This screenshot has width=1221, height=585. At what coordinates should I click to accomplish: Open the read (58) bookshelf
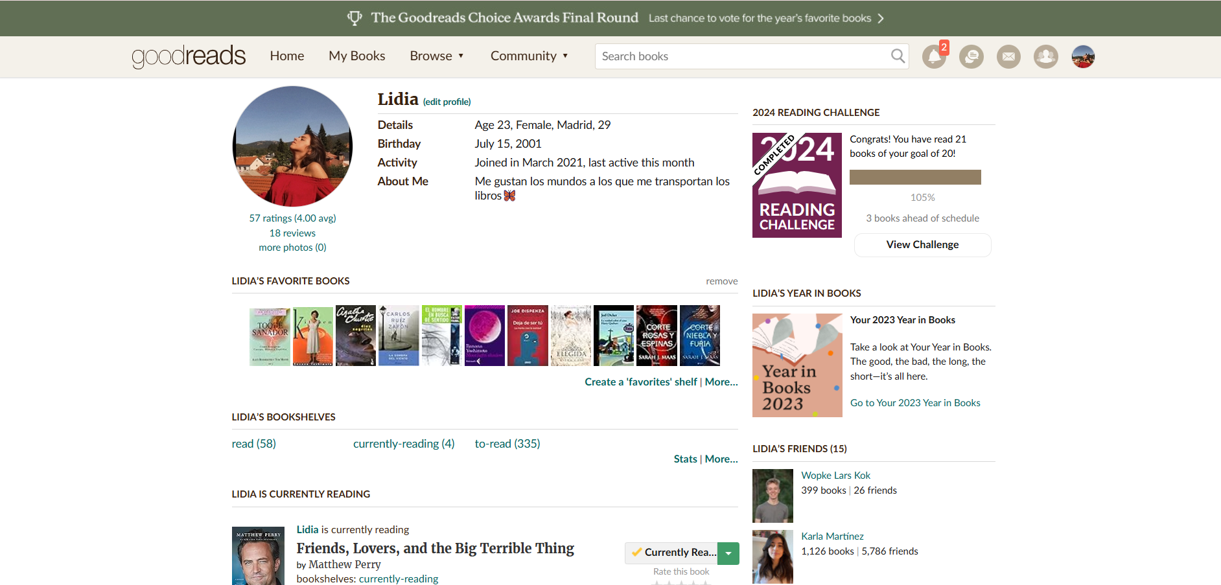tap(254, 444)
